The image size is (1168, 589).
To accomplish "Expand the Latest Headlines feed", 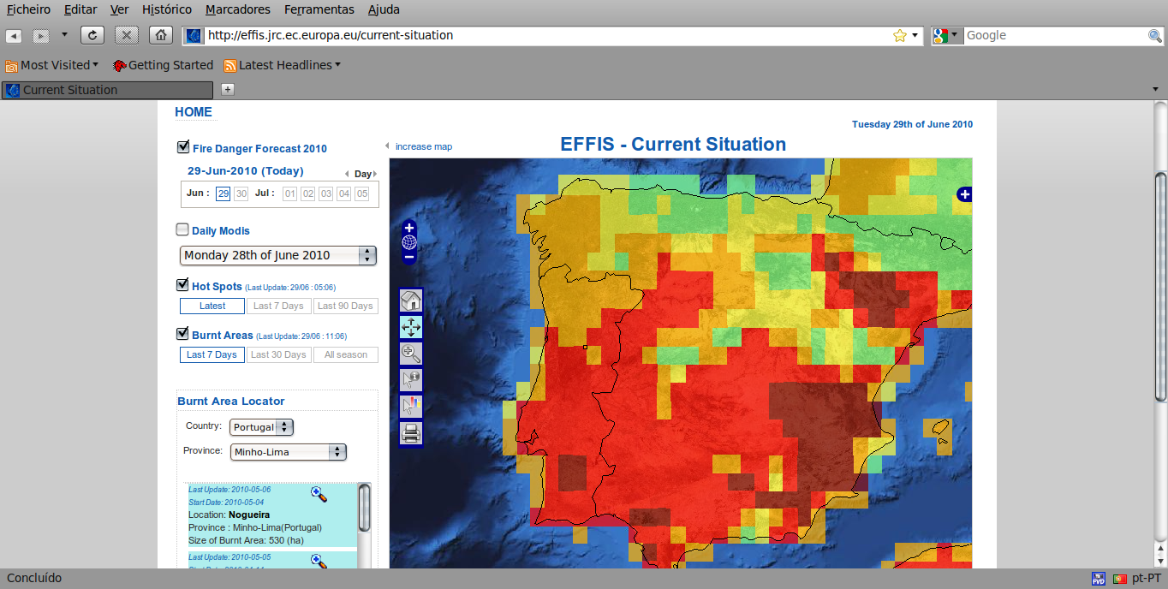I will 283,65.
